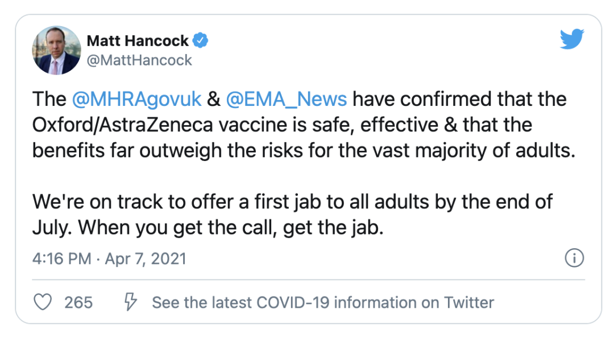Click the Twitter bird logo
The image size is (614, 338).
click(x=572, y=39)
